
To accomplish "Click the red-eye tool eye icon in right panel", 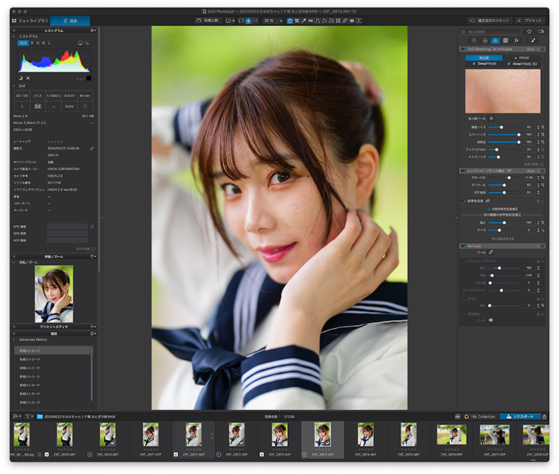I will click(491, 320).
